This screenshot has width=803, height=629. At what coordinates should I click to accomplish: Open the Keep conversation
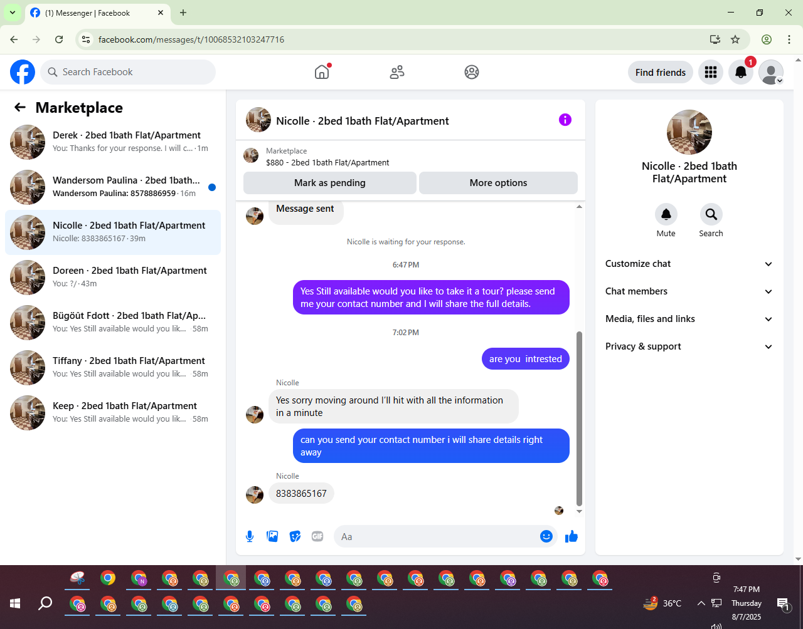coord(113,413)
